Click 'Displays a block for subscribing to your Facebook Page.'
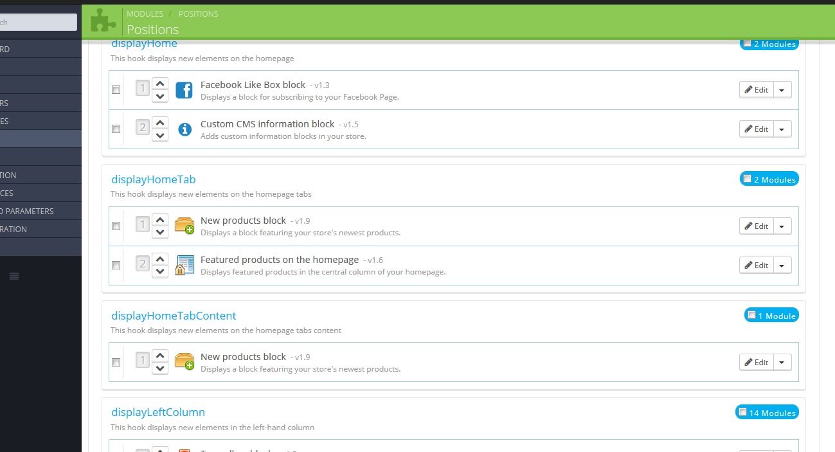 point(300,97)
